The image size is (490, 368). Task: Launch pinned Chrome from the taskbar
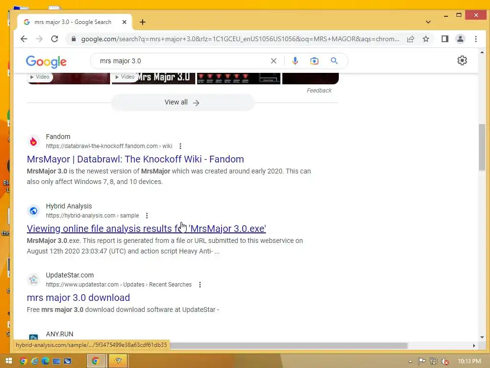[x=23, y=361]
